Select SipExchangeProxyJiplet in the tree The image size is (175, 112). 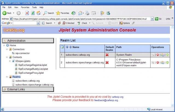[x=31, y=73]
